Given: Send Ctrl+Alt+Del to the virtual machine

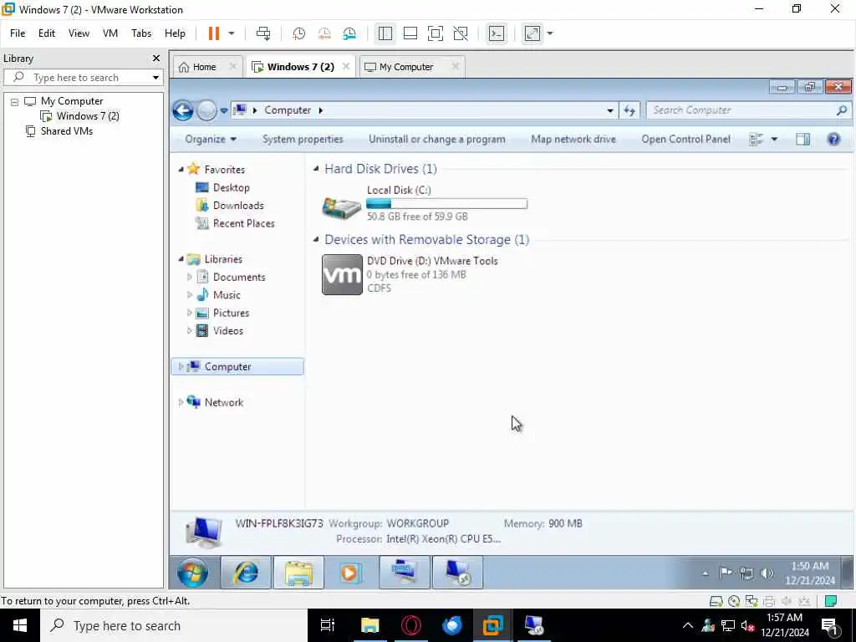Looking at the screenshot, I should (x=263, y=33).
